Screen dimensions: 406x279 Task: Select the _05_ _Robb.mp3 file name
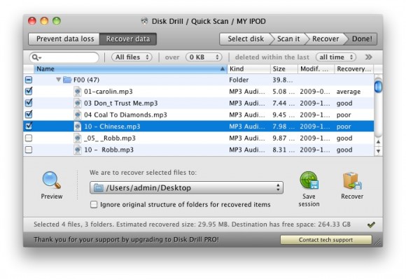(110, 138)
